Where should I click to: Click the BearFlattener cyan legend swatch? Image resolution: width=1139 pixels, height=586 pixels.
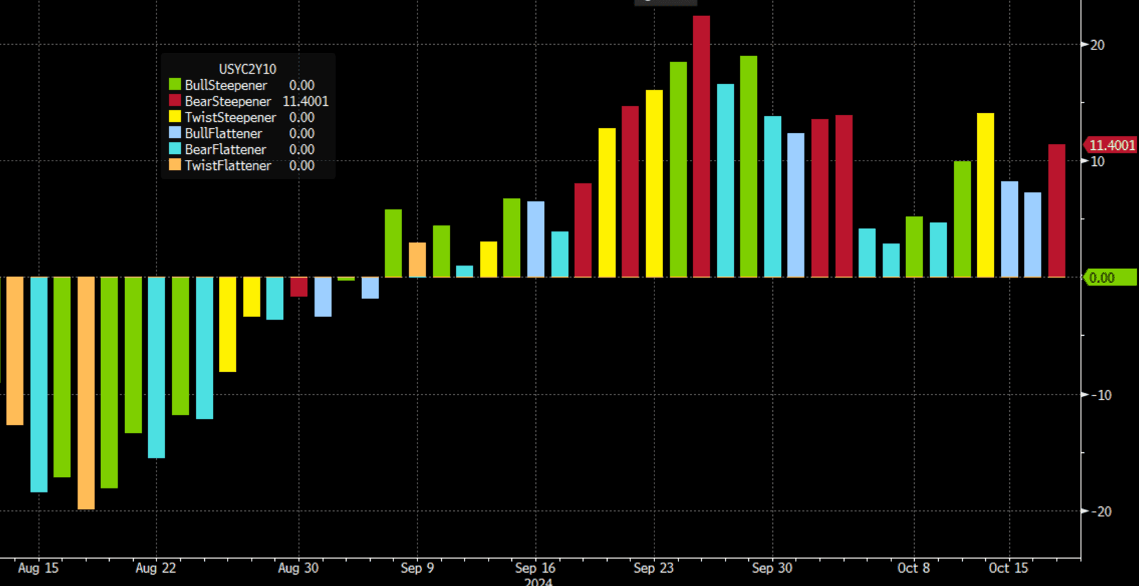pos(175,149)
